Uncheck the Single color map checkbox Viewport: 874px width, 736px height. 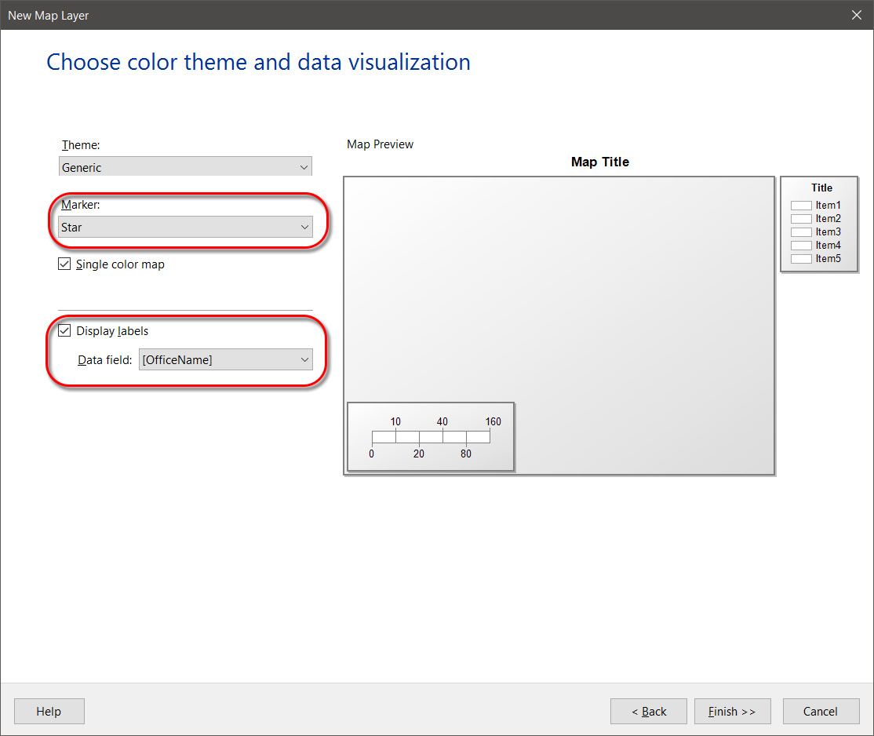65,264
